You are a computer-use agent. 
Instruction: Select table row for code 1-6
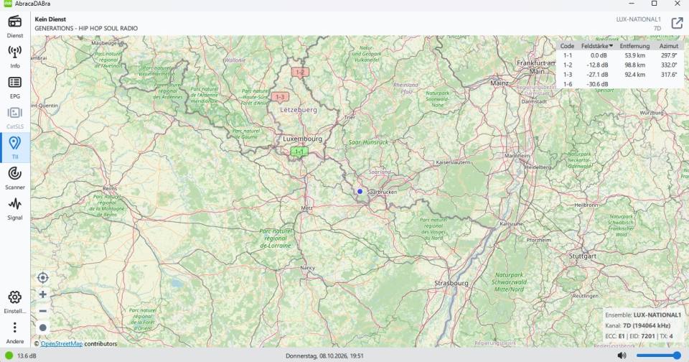click(x=620, y=84)
